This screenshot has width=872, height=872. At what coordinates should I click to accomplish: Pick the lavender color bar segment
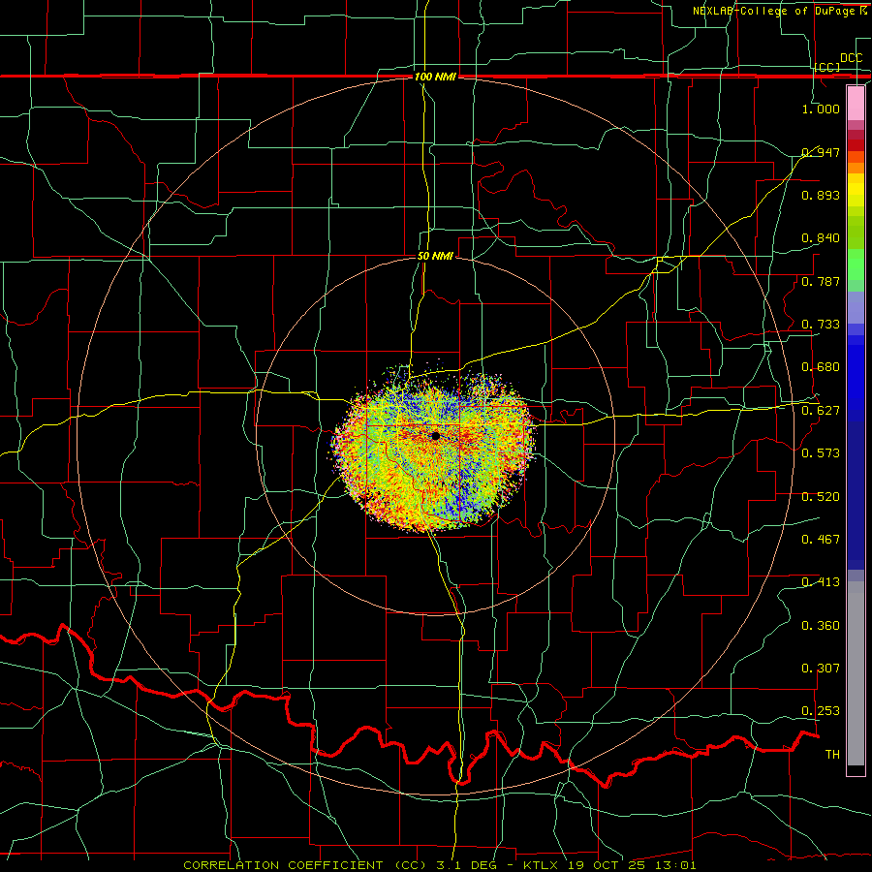(x=856, y=307)
